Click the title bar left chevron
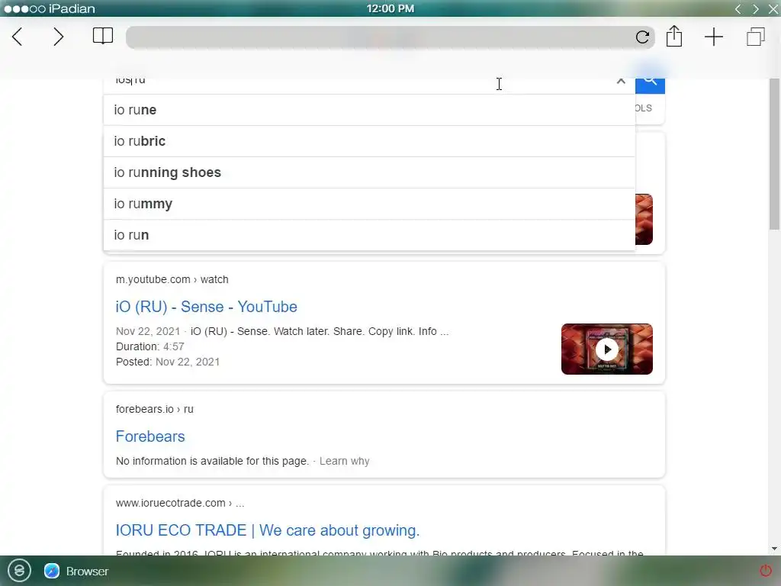Screen dimensions: 781x586 point(738,8)
